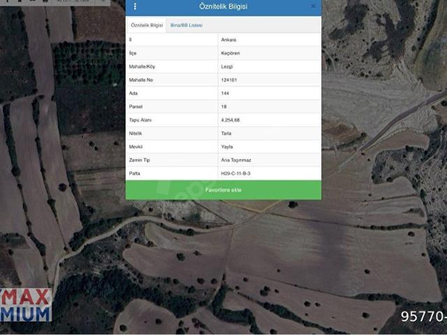Open the three-dot menu in dialog header
The image size is (447, 335).
click(x=135, y=7)
